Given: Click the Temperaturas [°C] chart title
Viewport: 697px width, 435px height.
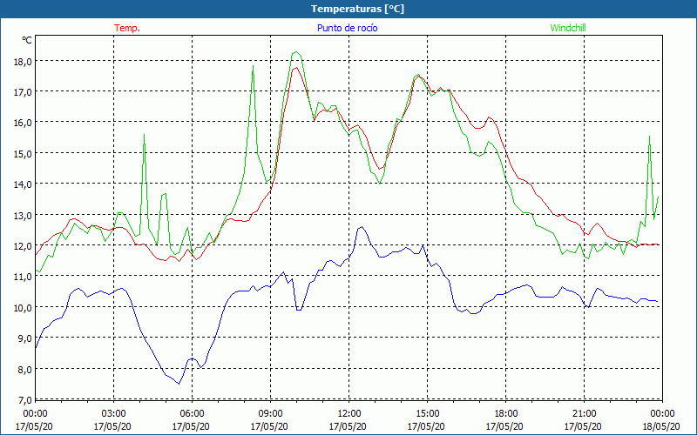Looking at the screenshot, I should pos(357,9).
